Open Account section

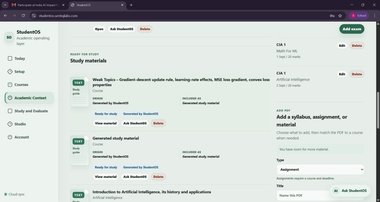click(29, 137)
